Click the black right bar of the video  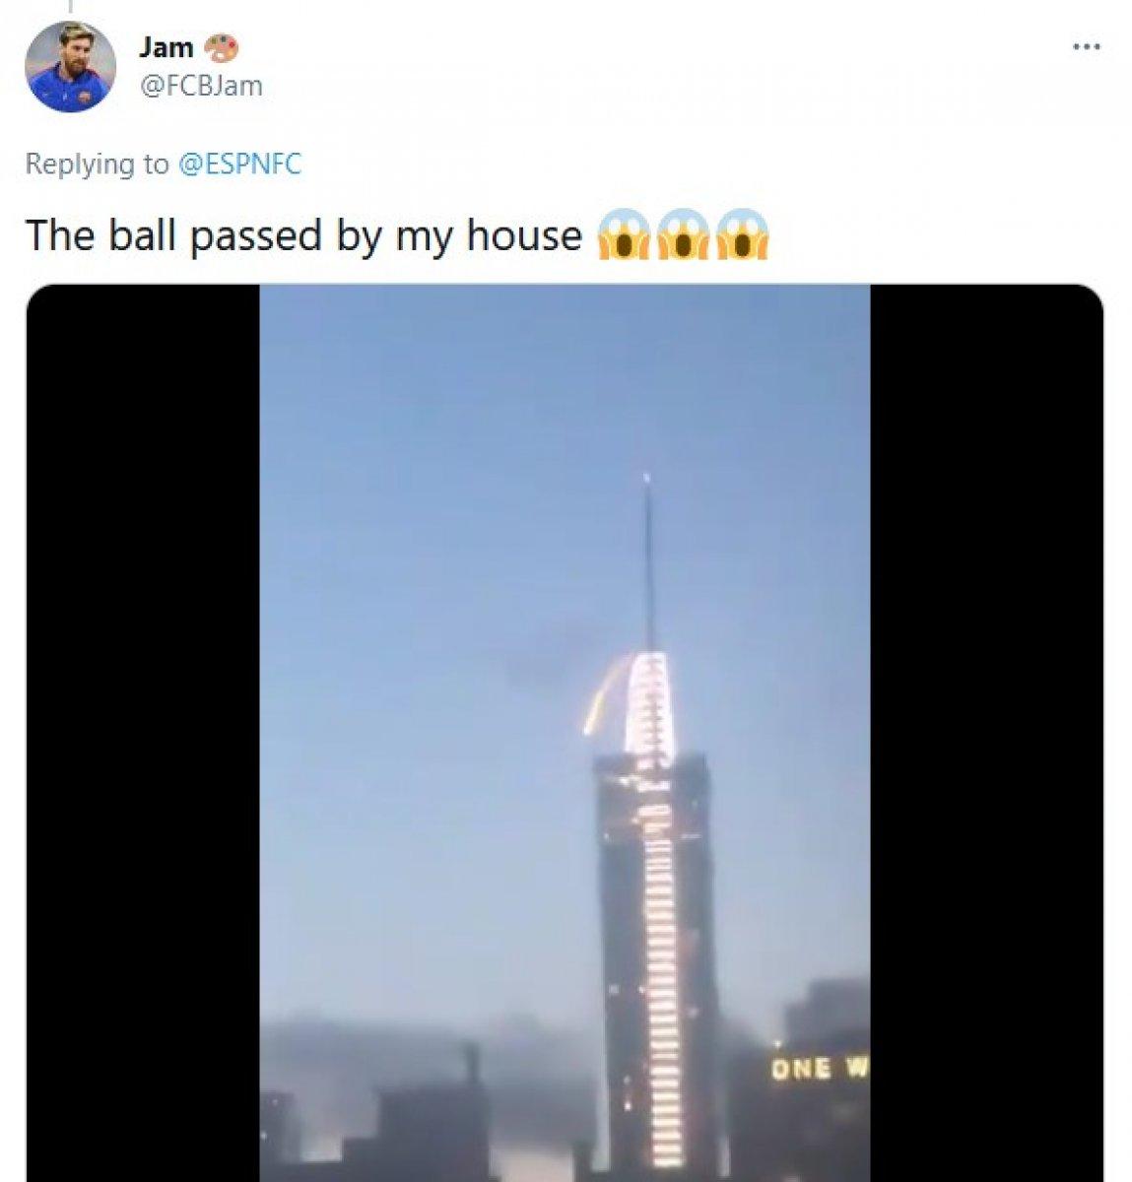coord(987,734)
